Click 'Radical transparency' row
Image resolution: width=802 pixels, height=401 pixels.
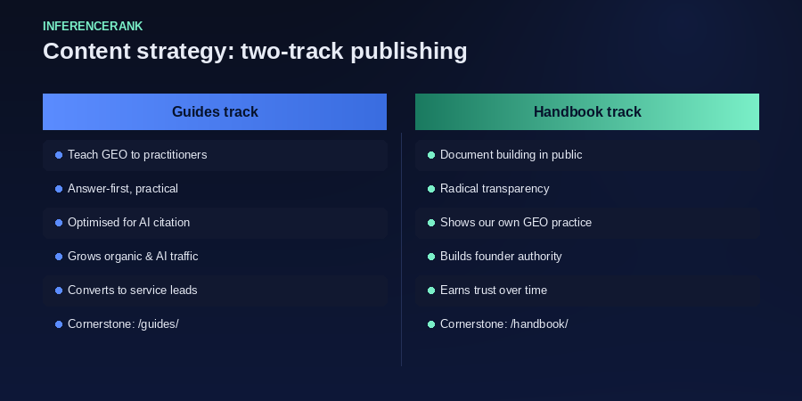pyautogui.click(x=587, y=189)
